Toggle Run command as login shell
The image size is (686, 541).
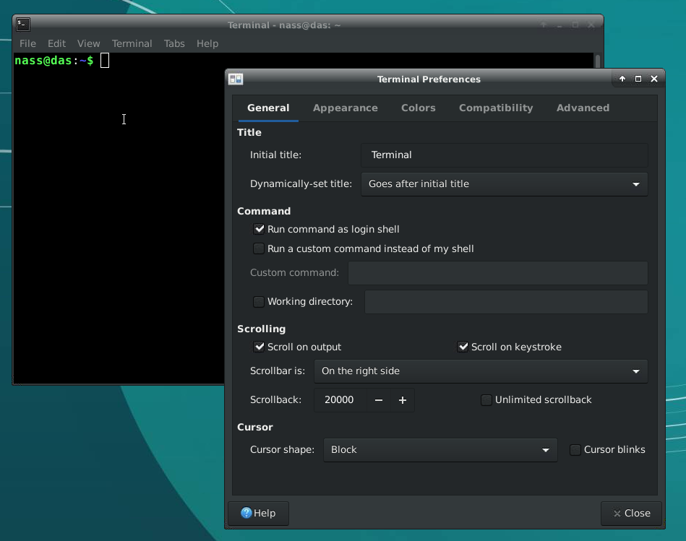(x=259, y=229)
